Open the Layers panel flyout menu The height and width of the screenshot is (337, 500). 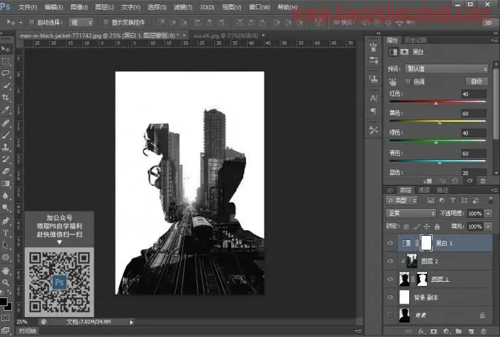[x=494, y=190]
